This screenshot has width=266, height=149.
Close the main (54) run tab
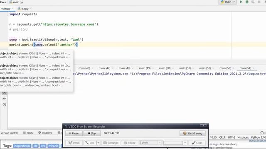254,68
